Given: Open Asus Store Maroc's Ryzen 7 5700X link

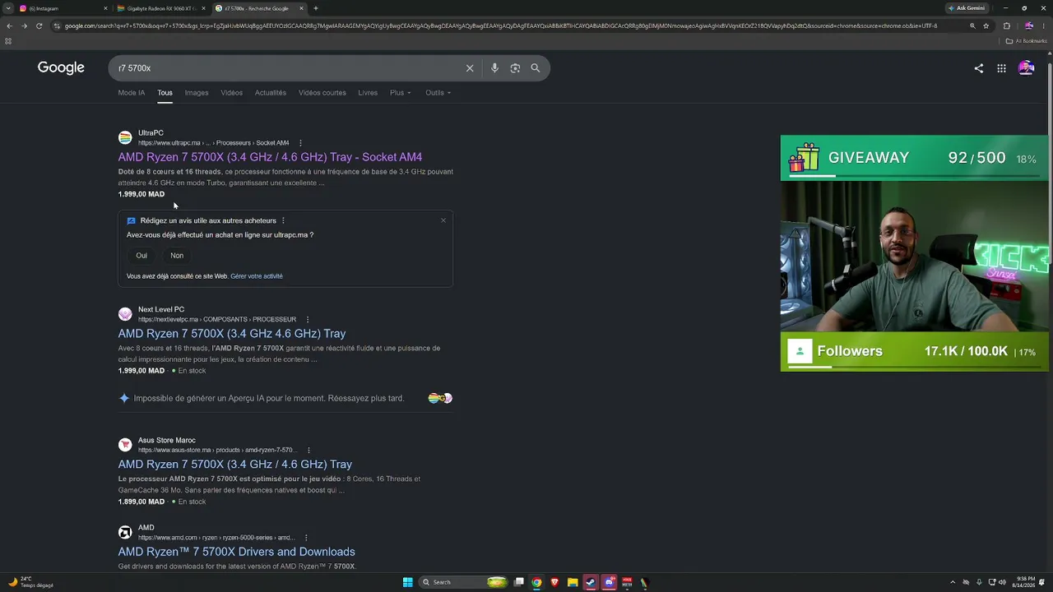Looking at the screenshot, I should point(235,465).
